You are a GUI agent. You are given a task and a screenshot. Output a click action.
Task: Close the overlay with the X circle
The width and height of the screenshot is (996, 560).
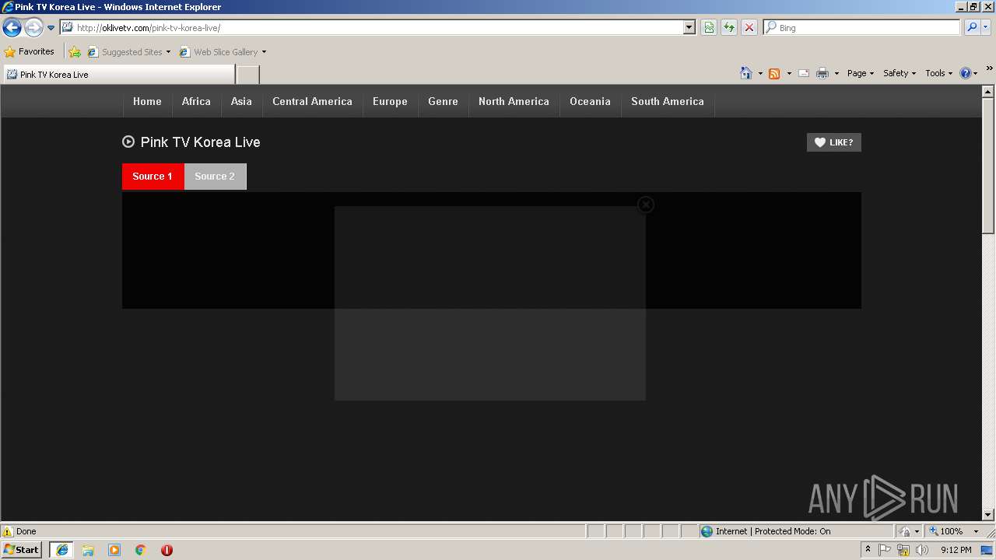tap(645, 205)
